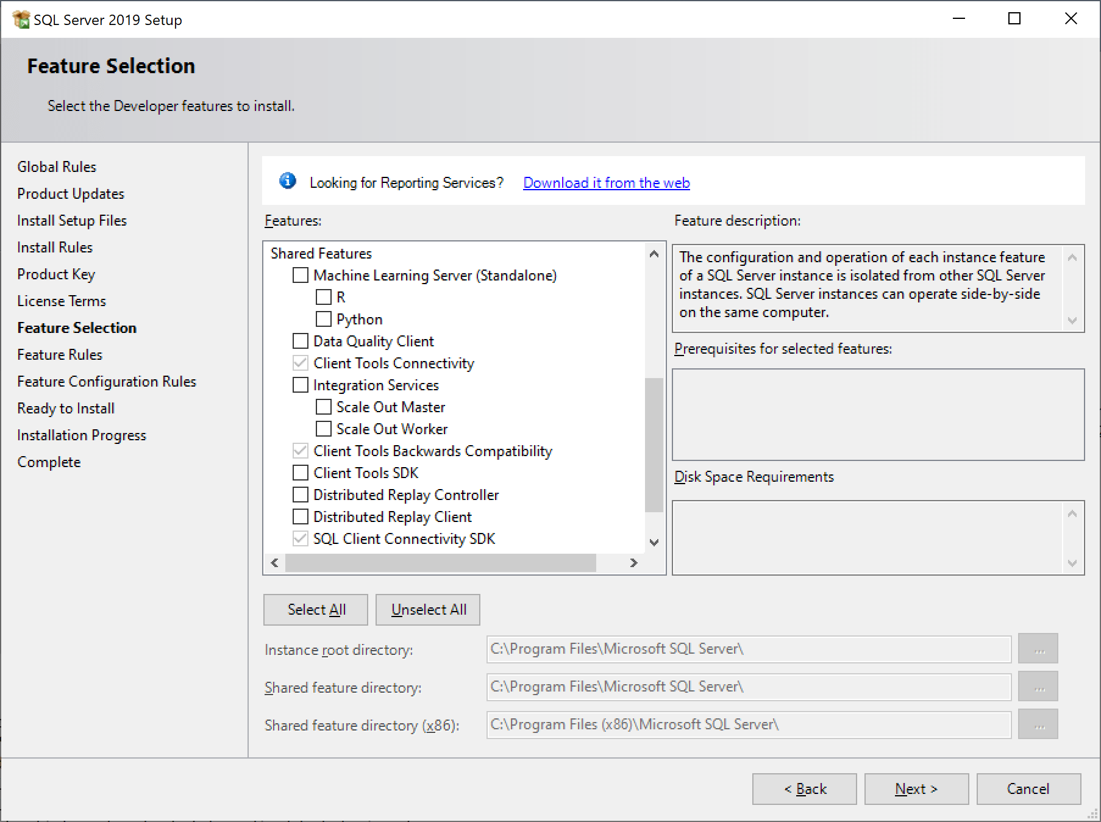
Task: Browse for Shared feature directory (x86)
Action: 1038,725
